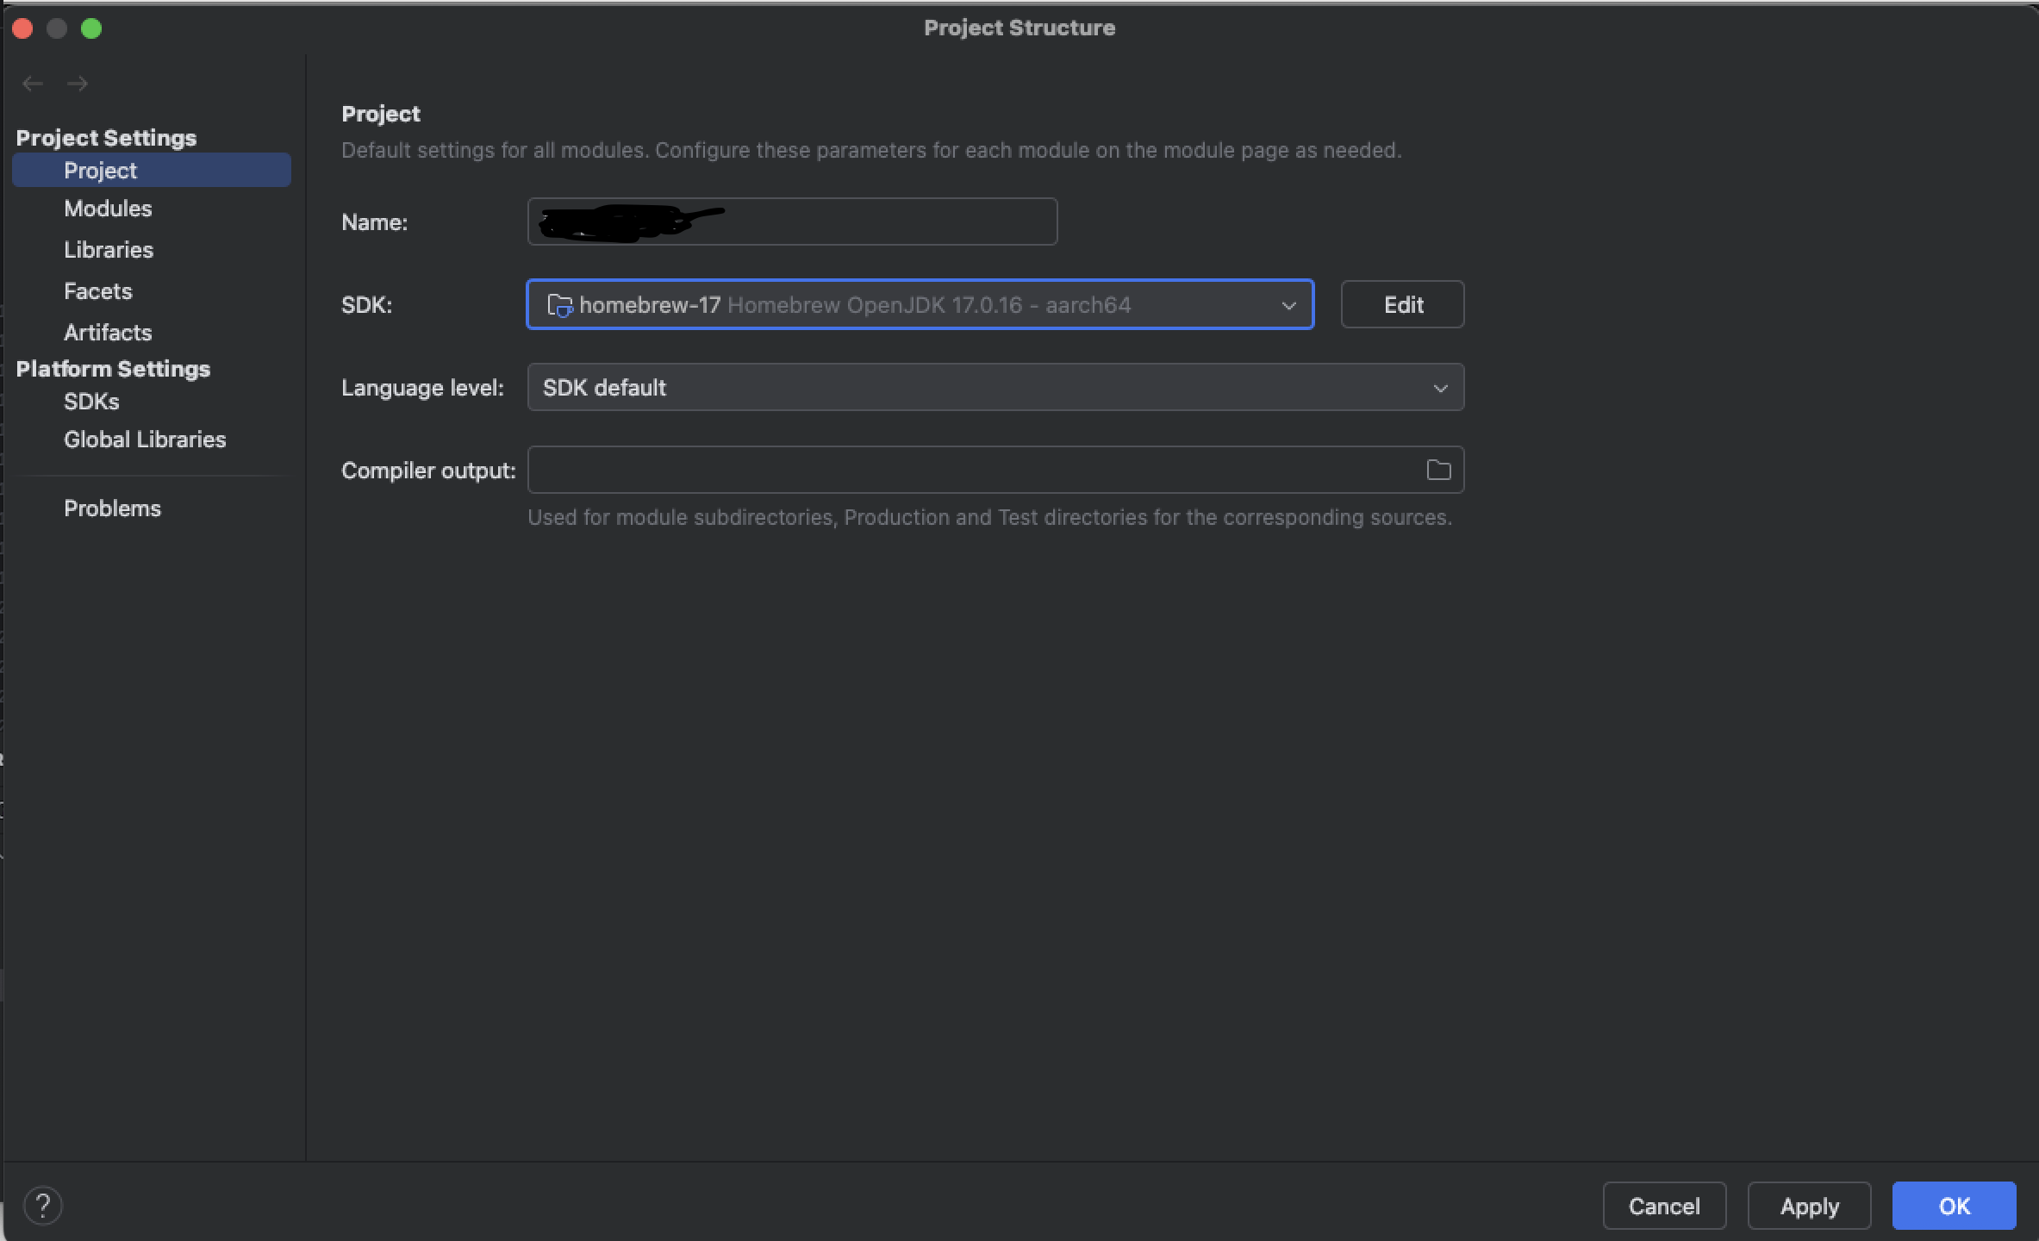Click the JDK icon in SDK field
Screen dimensions: 2039x1241
click(x=560, y=305)
